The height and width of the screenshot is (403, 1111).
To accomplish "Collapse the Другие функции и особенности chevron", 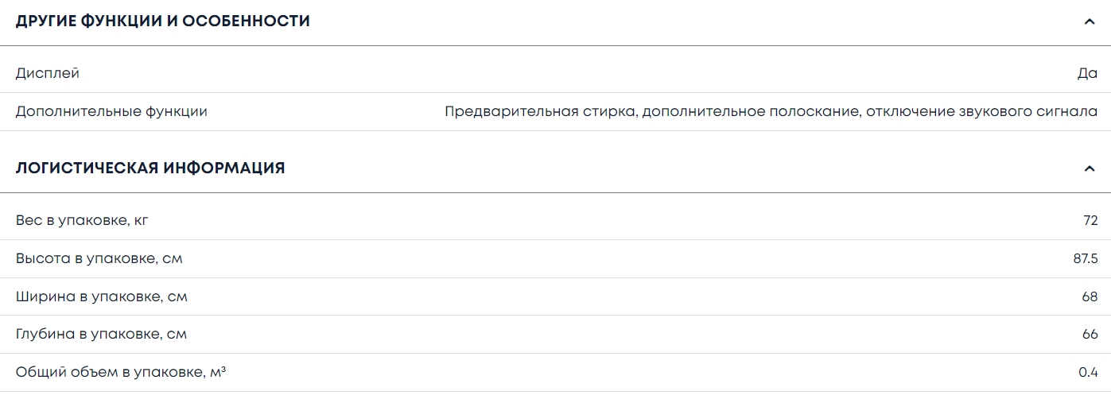I will pyautogui.click(x=1090, y=21).
